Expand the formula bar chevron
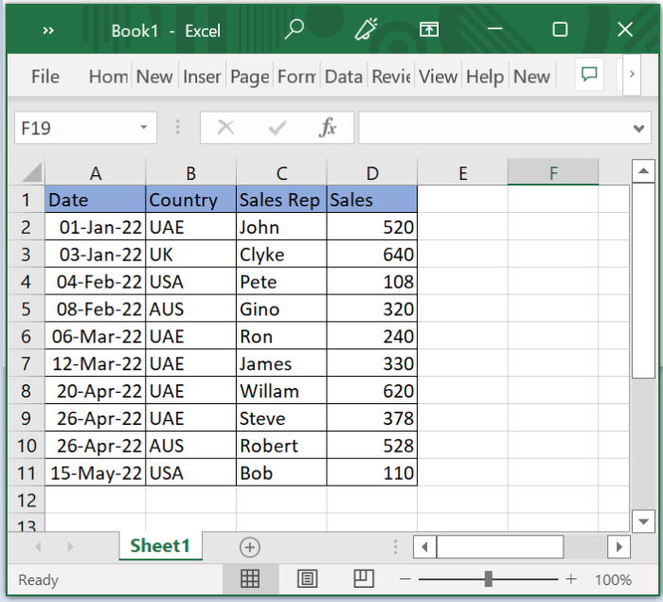Viewport: 663px width, 602px height. 639,128
